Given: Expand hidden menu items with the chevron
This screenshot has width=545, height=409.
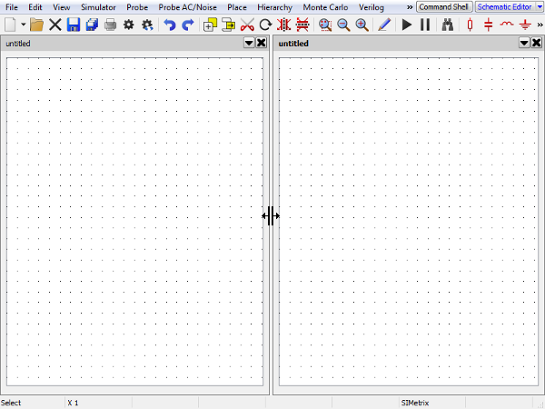Looking at the screenshot, I should [x=410, y=7].
